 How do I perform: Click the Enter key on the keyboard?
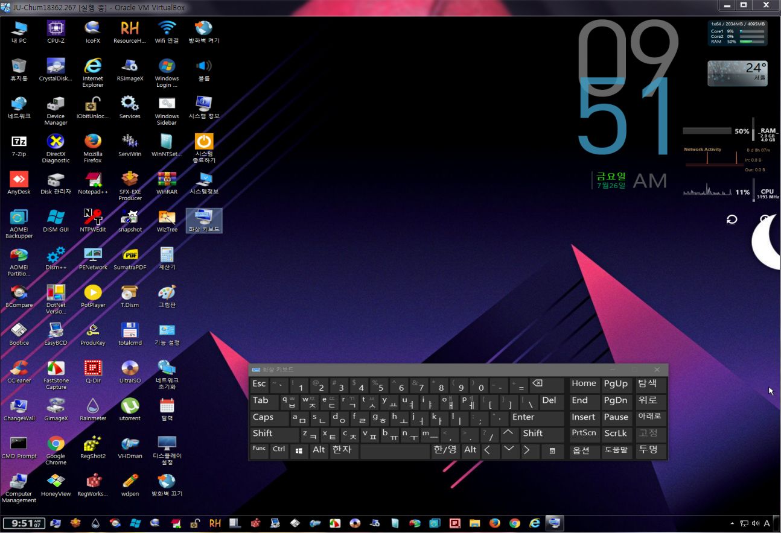click(536, 418)
